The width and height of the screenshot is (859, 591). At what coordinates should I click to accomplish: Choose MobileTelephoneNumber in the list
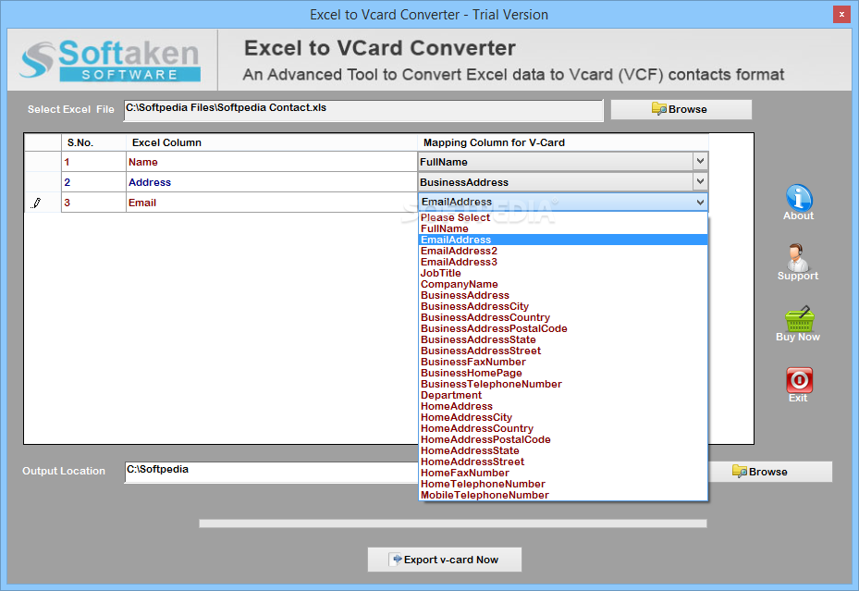pos(563,495)
